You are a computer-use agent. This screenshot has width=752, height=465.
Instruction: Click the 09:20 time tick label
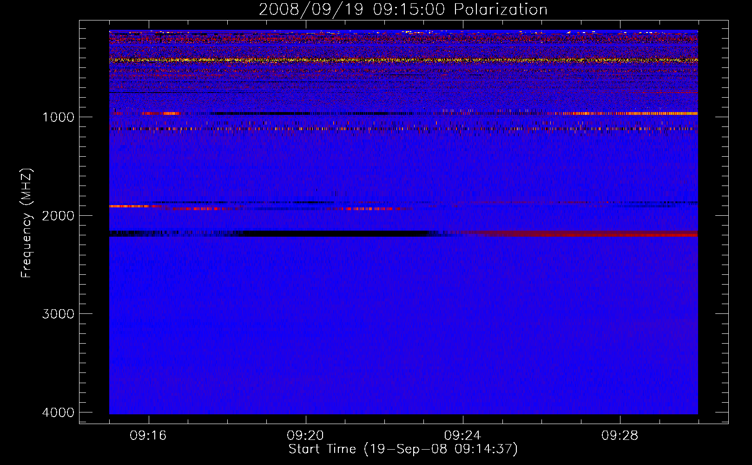point(305,435)
